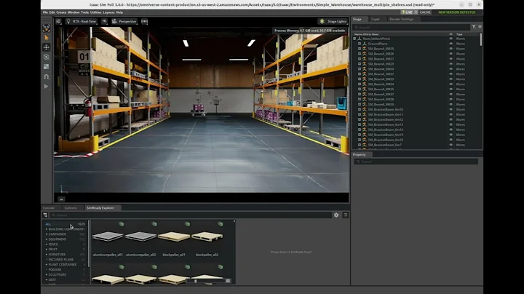This screenshot has height=294, width=524.
Task: Open viewport settings icon
Action: pos(58,21)
